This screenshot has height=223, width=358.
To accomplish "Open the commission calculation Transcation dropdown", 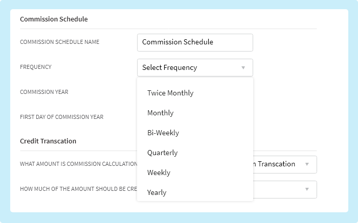I will click(279, 164).
